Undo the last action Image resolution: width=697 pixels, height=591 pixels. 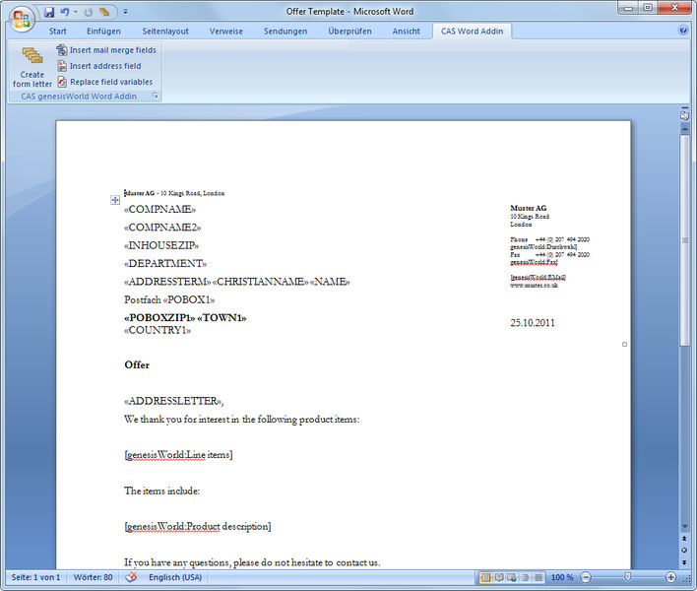[x=65, y=12]
